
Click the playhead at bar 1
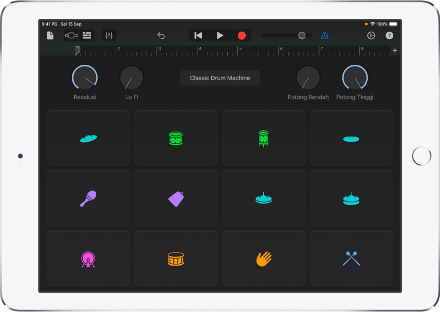click(x=78, y=51)
